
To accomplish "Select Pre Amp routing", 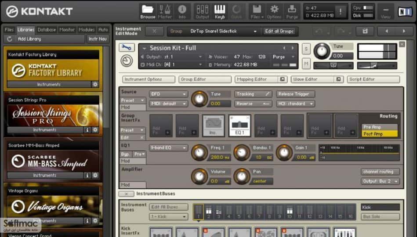I will (380, 127).
